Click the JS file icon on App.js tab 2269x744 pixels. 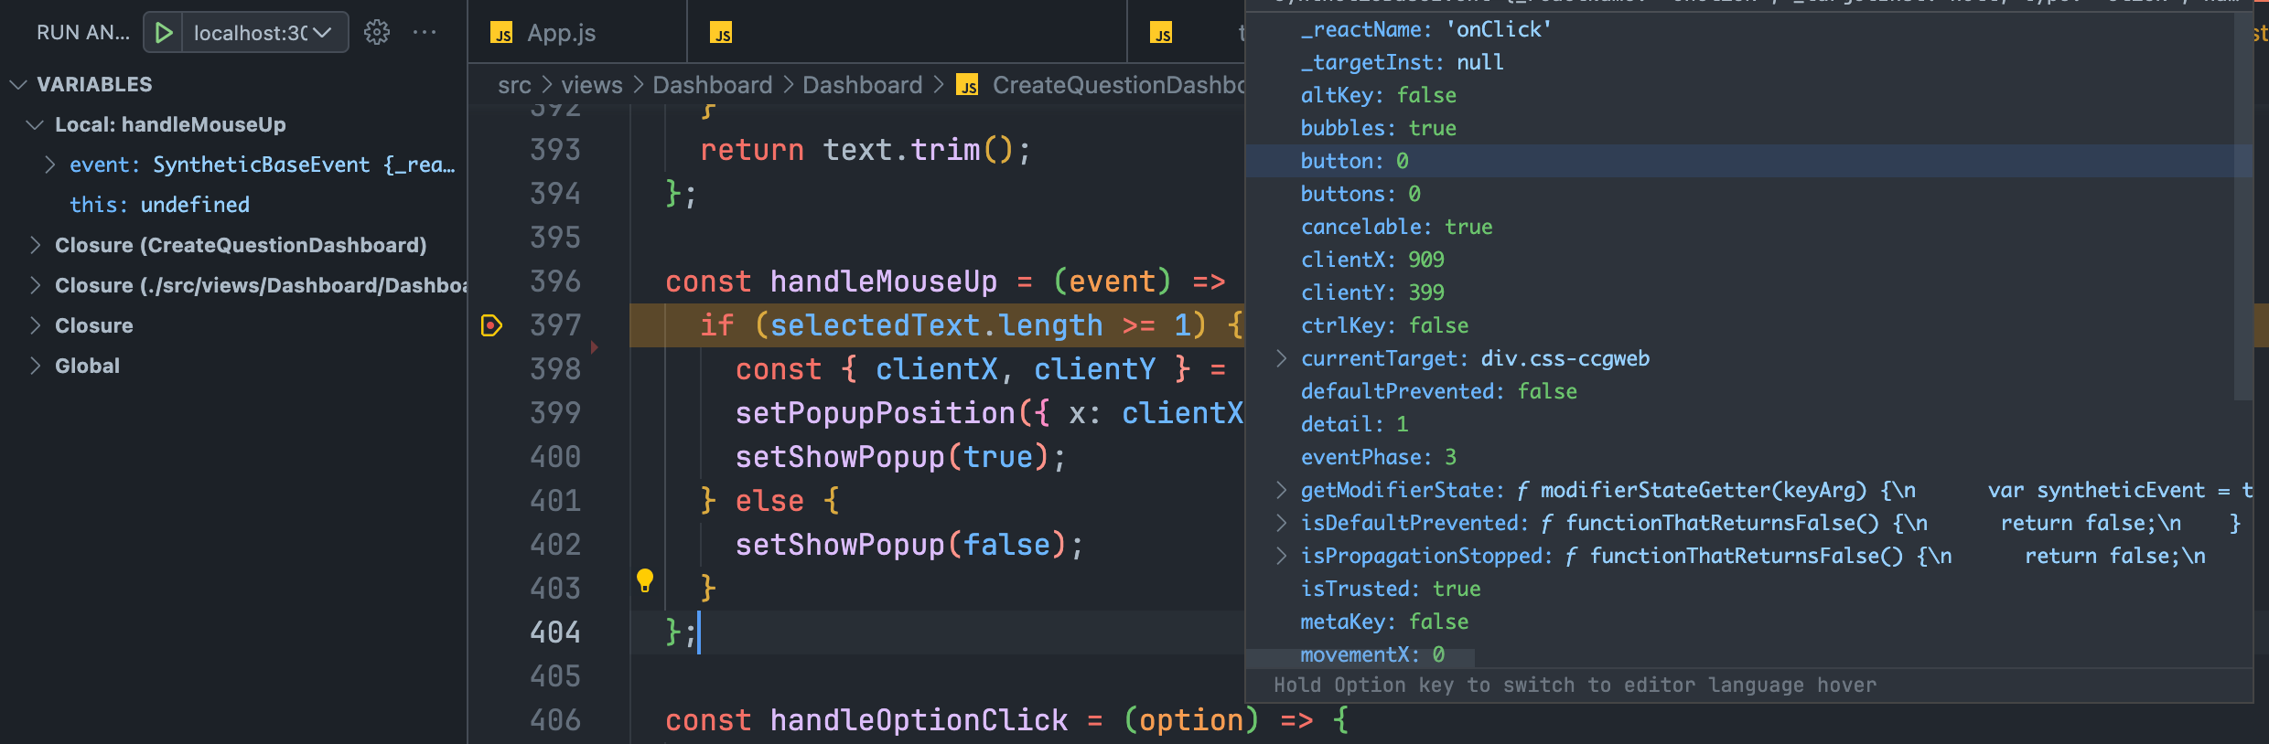click(x=501, y=34)
